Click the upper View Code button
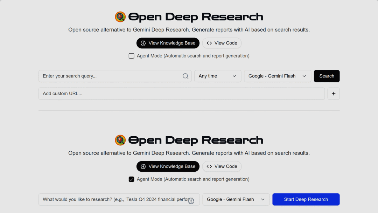Image resolution: width=378 pixels, height=213 pixels. (222, 43)
